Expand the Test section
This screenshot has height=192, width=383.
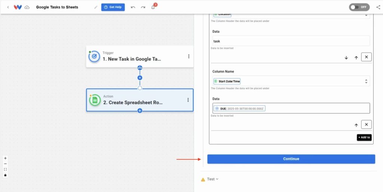tap(213, 179)
